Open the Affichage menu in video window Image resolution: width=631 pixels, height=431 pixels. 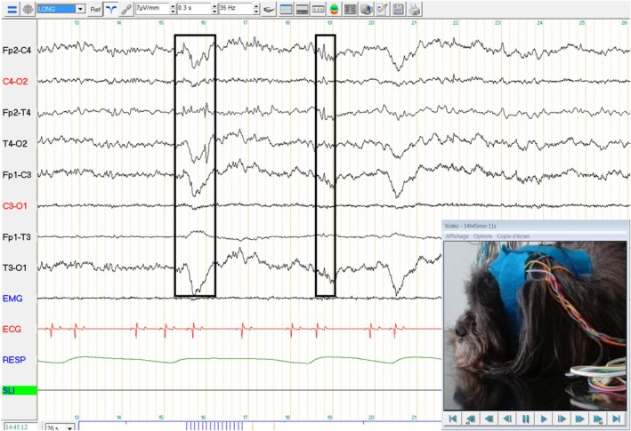coord(457,236)
